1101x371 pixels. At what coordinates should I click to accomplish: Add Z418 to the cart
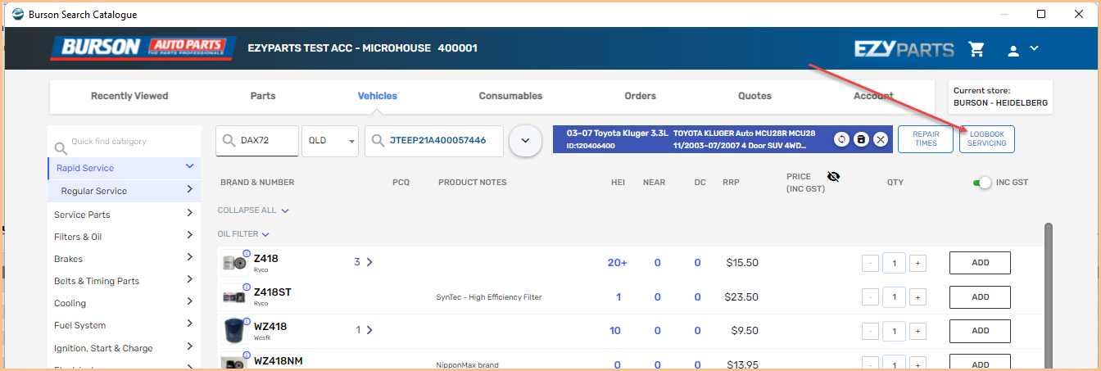[x=980, y=263]
